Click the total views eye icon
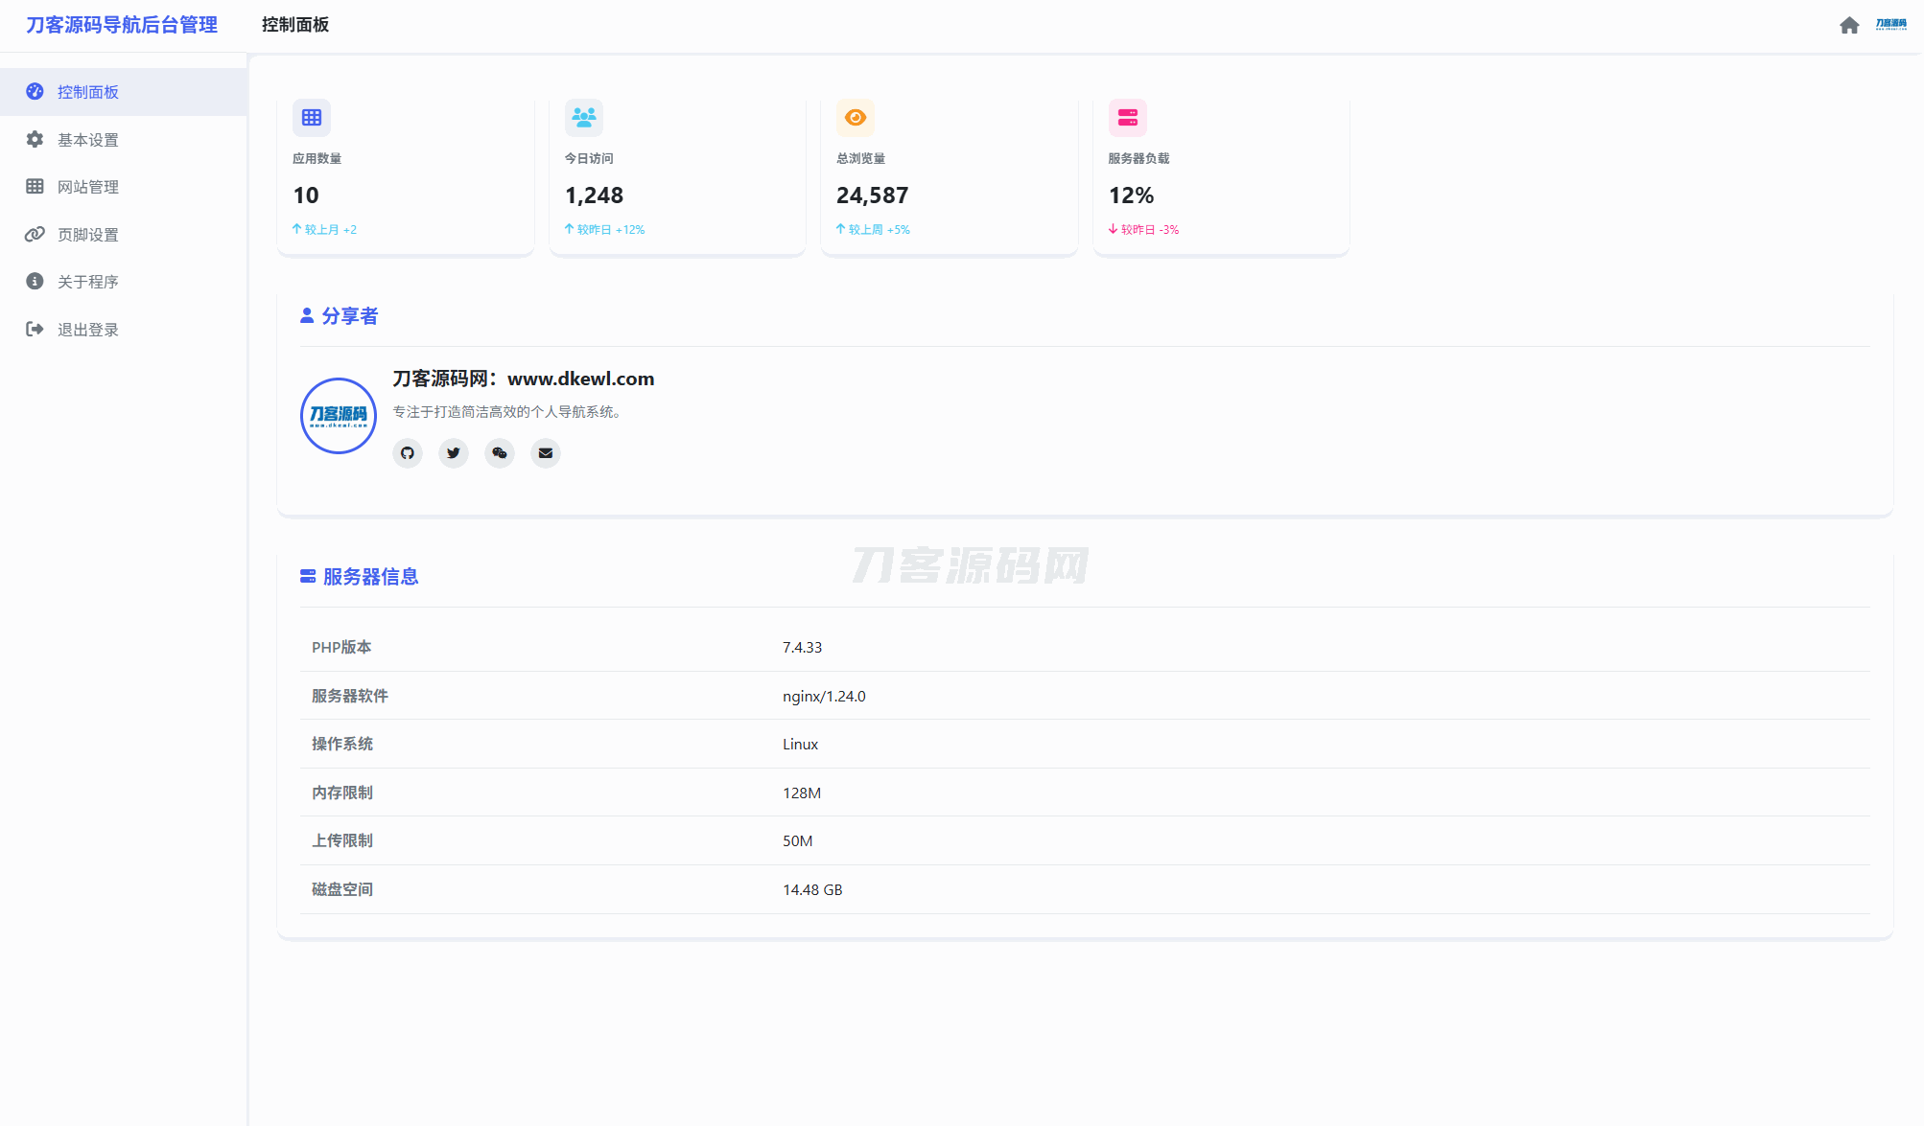 [856, 118]
